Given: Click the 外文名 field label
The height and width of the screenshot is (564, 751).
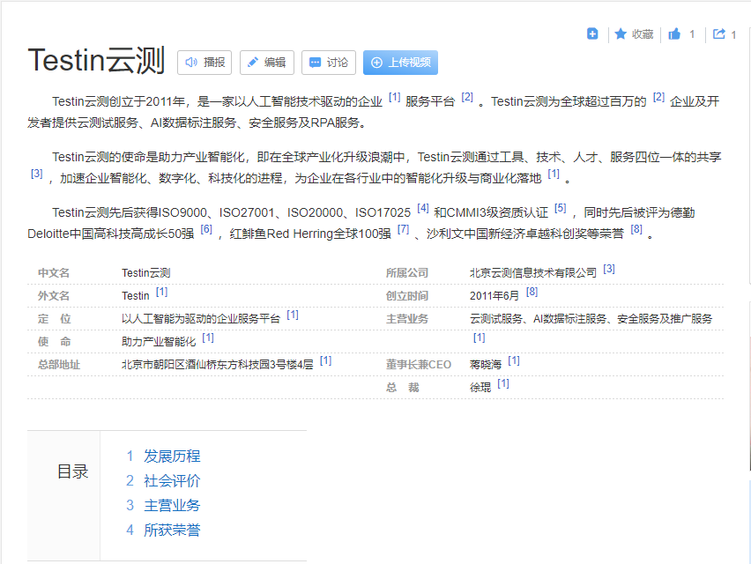Looking at the screenshot, I should [54, 296].
